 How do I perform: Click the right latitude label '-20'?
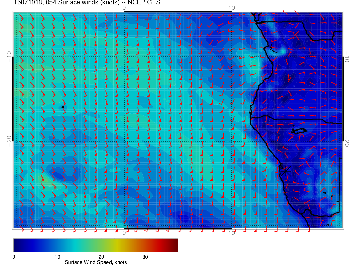[x=347, y=141]
